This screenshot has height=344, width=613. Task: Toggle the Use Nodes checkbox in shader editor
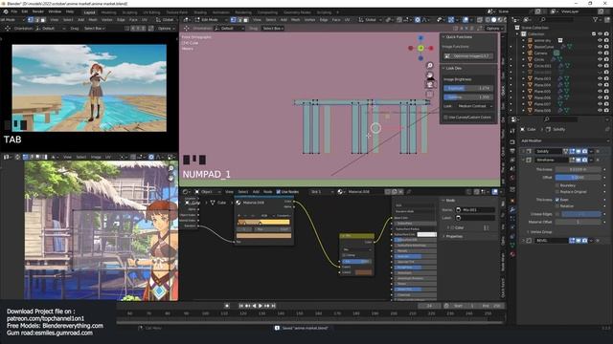(279, 192)
